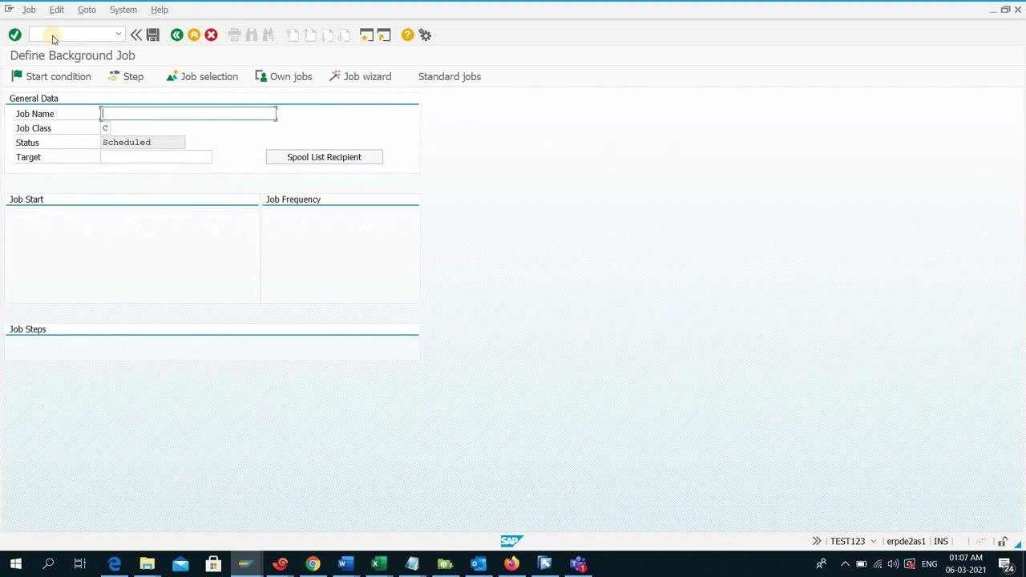Click the Step toolbar button
The height and width of the screenshot is (577, 1026).
(126, 76)
